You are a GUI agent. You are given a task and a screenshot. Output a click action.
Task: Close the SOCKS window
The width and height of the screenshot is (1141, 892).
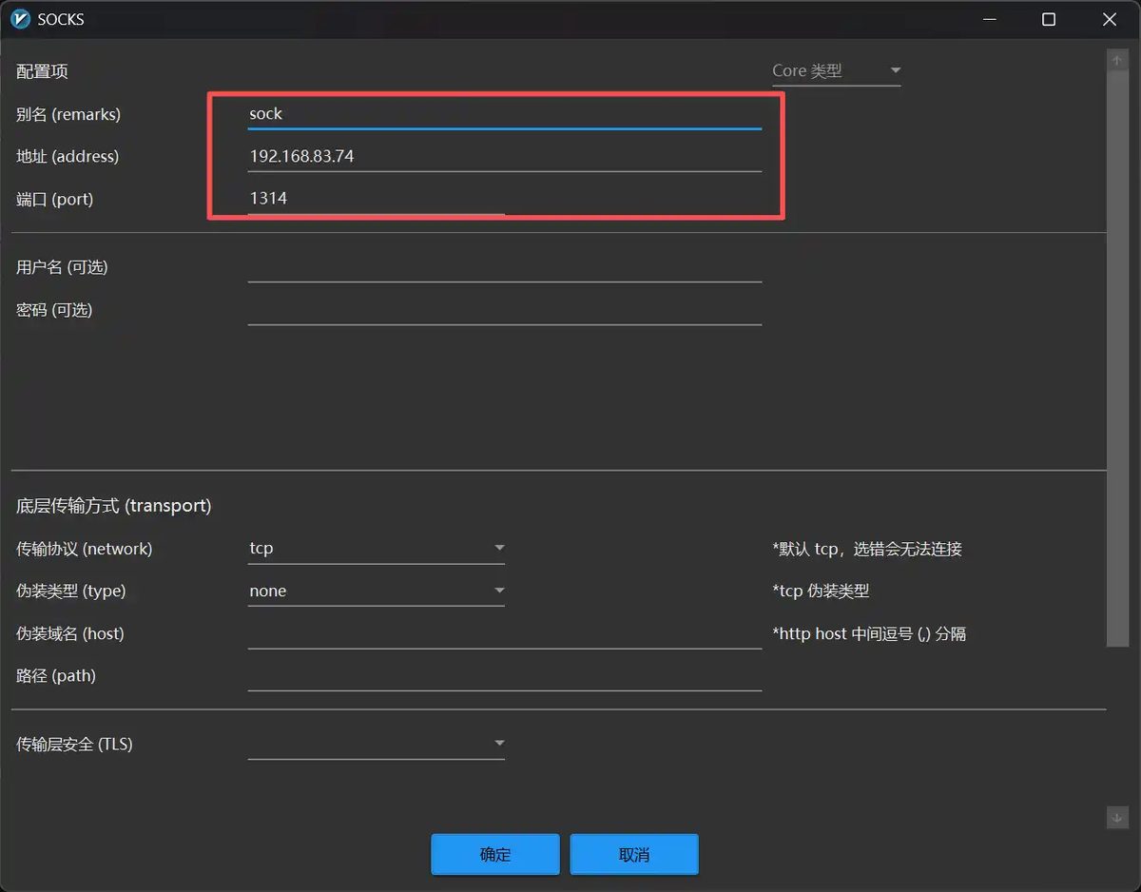pyautogui.click(x=1110, y=19)
